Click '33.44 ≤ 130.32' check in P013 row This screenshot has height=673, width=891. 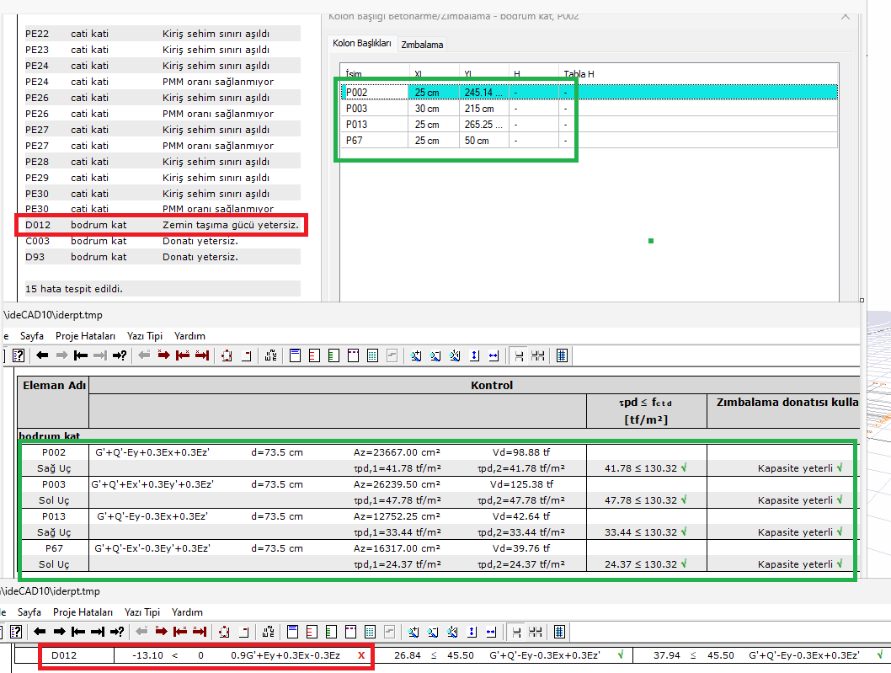click(x=646, y=532)
